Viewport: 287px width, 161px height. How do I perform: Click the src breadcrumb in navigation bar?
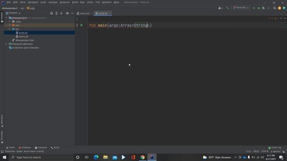[22, 8]
